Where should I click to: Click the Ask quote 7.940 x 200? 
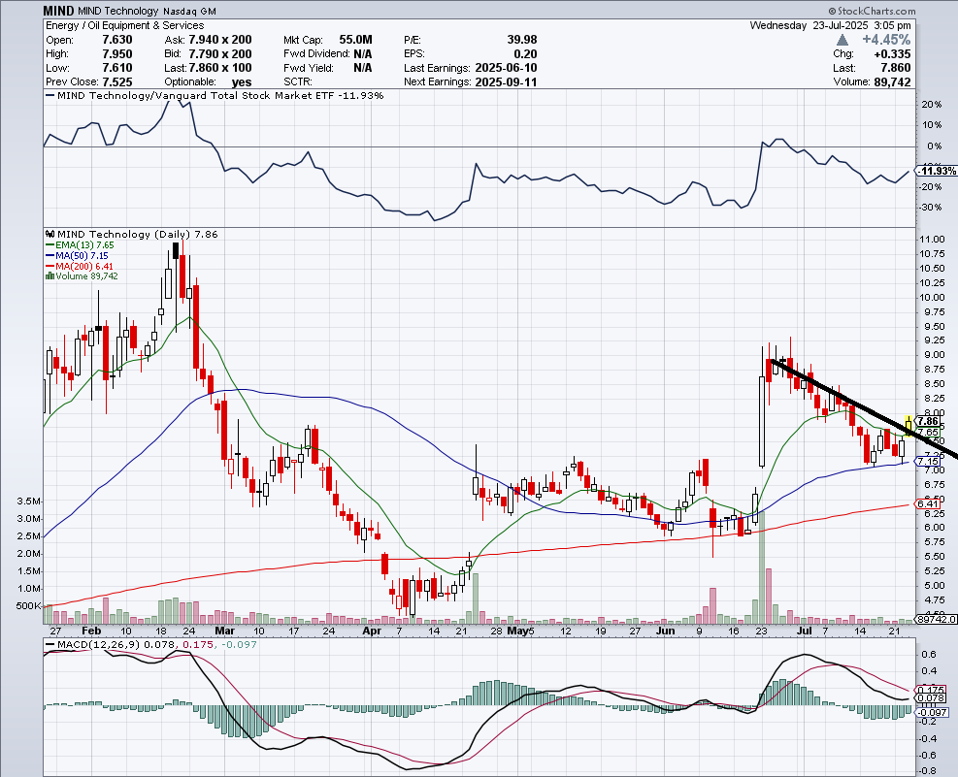pos(220,40)
